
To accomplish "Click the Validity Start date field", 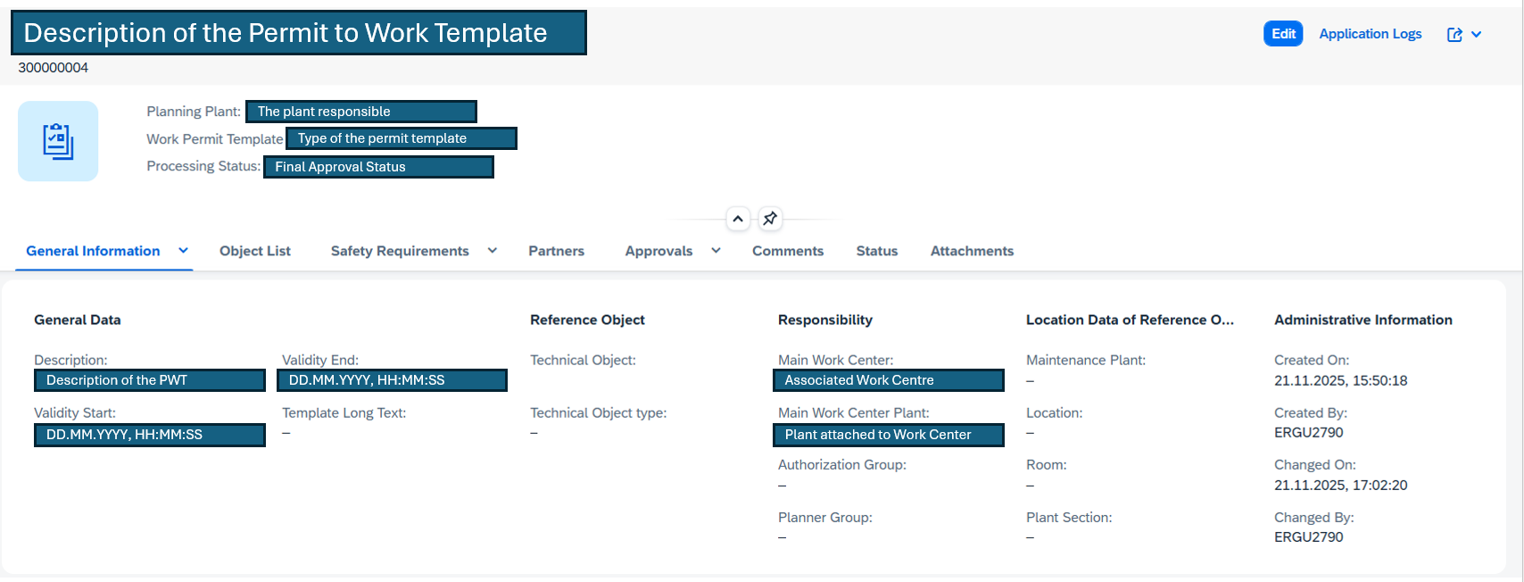I will (150, 435).
